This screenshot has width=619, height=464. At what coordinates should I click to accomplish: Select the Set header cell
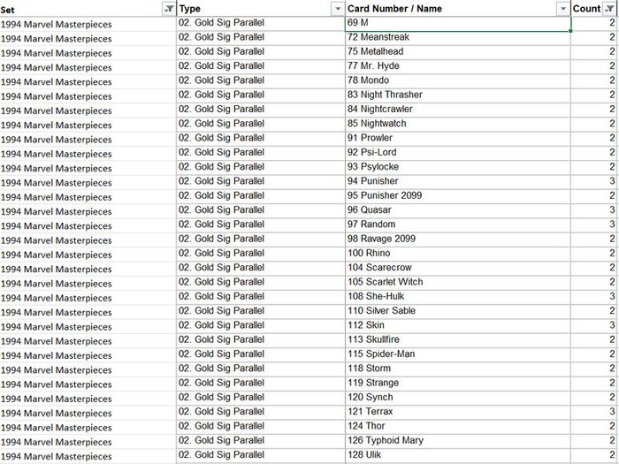point(88,9)
